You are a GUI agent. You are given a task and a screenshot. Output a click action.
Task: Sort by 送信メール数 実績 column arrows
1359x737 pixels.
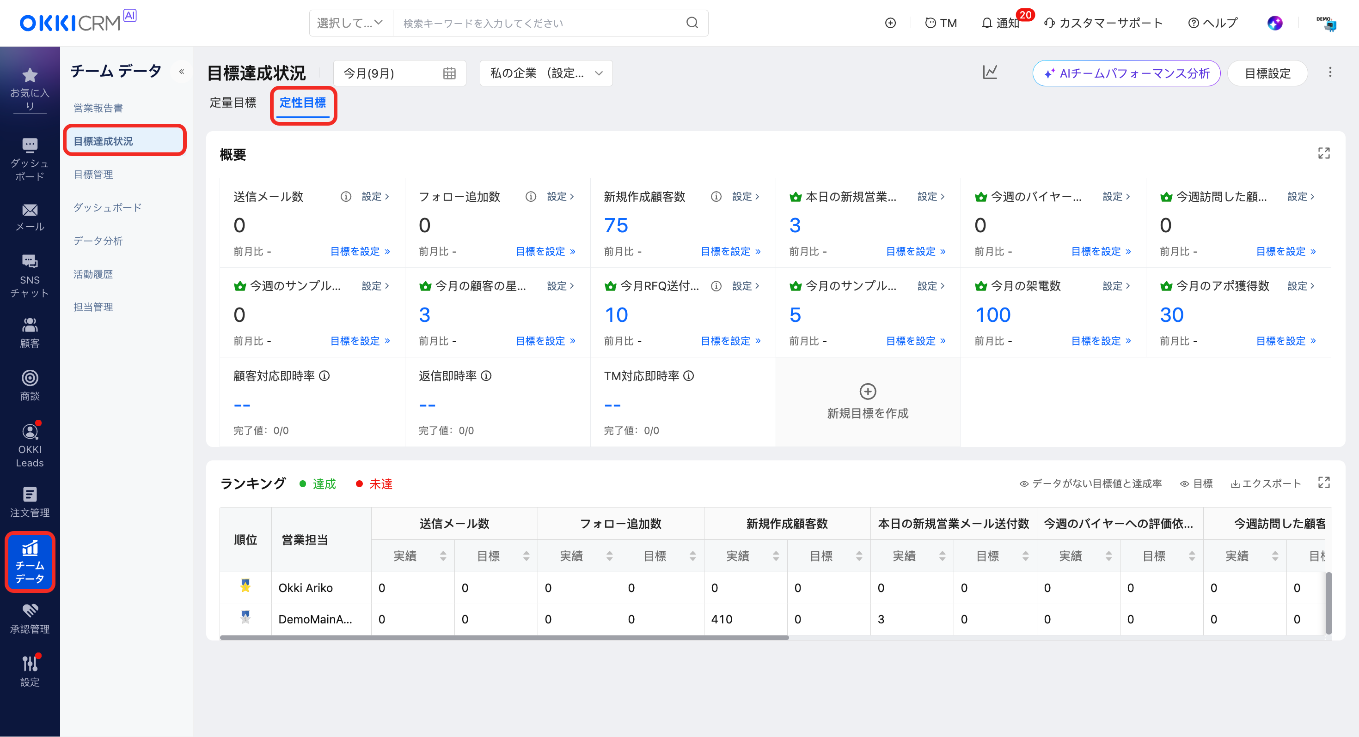443,556
